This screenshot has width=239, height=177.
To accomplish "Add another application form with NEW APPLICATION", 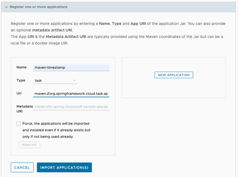I will point(174,75).
